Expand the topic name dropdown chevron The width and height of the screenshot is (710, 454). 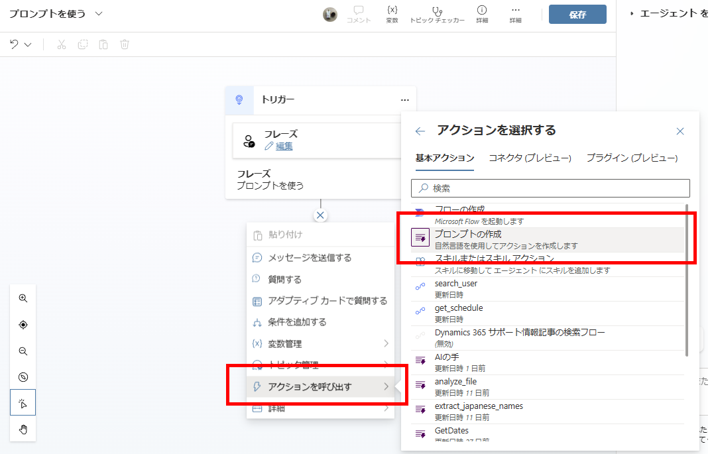coord(99,14)
